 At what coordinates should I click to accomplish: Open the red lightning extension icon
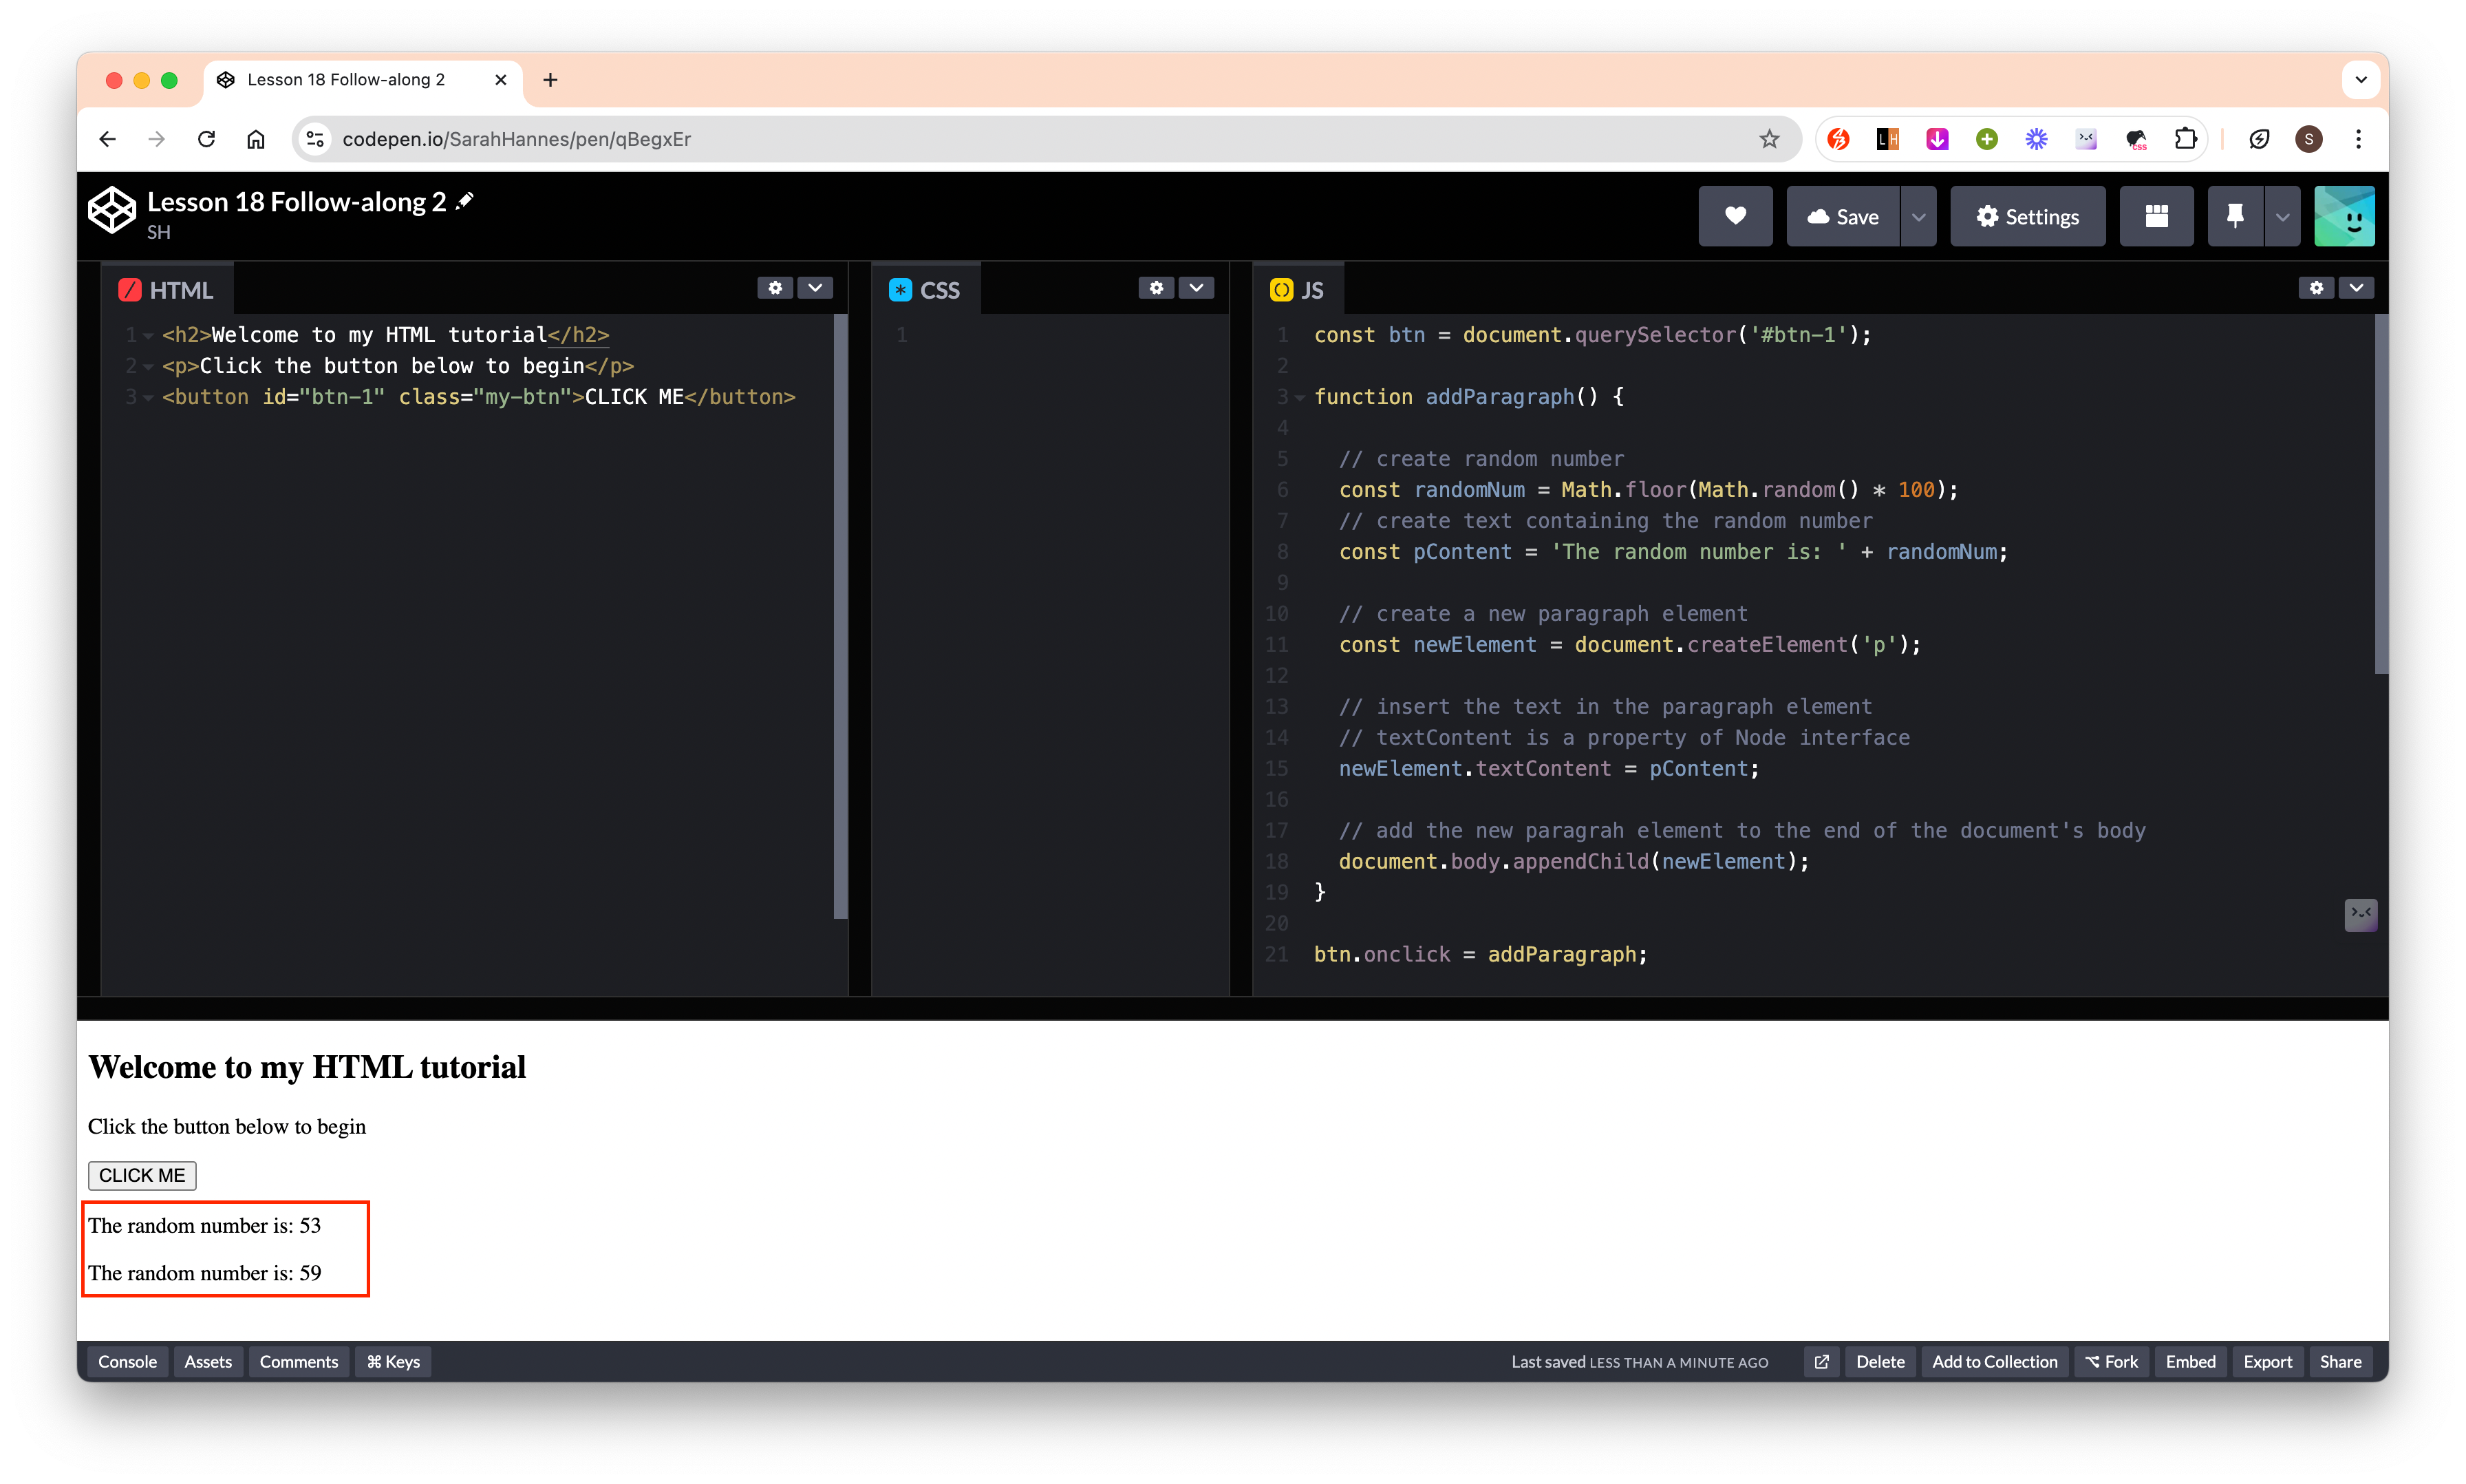tap(1838, 139)
